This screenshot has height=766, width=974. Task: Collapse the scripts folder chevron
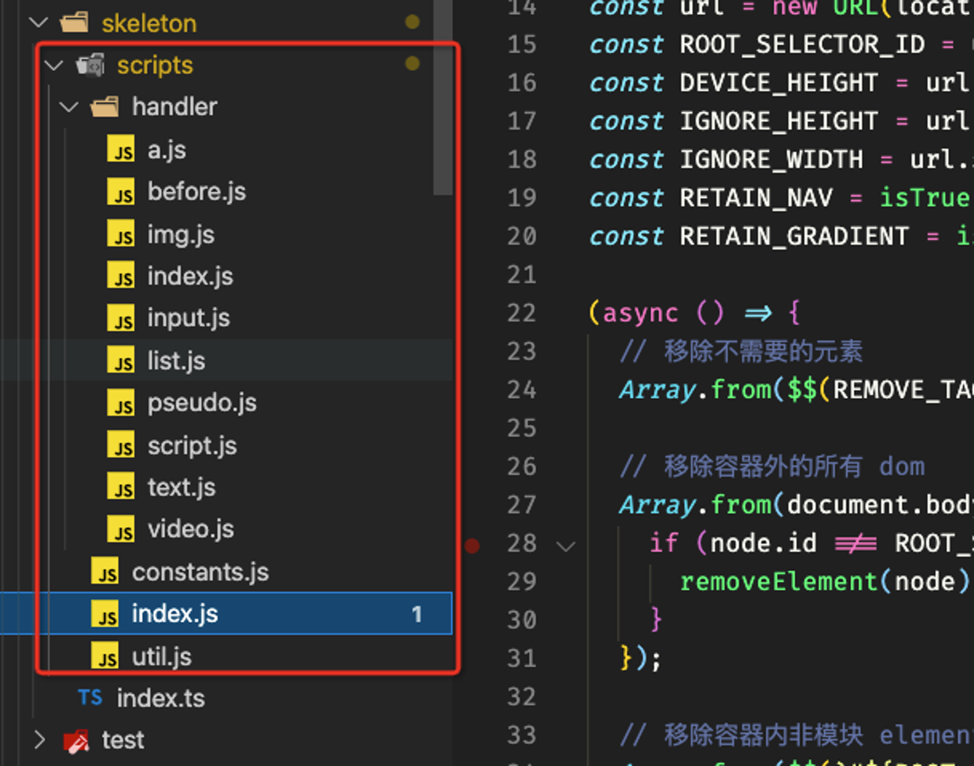click(54, 65)
